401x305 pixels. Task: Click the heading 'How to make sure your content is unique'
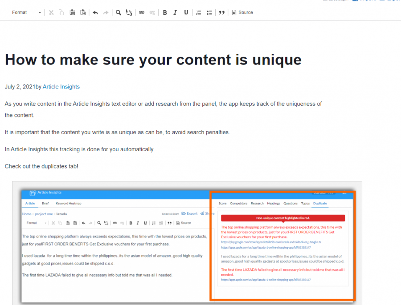[153, 60]
